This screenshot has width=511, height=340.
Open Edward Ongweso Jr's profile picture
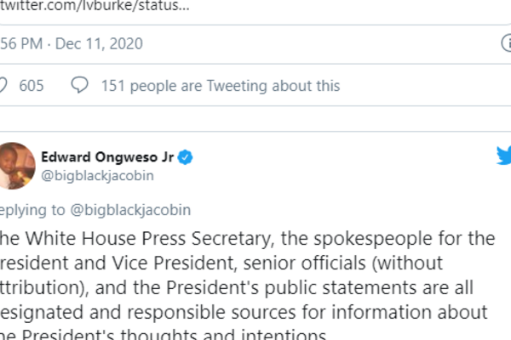tap(14, 166)
